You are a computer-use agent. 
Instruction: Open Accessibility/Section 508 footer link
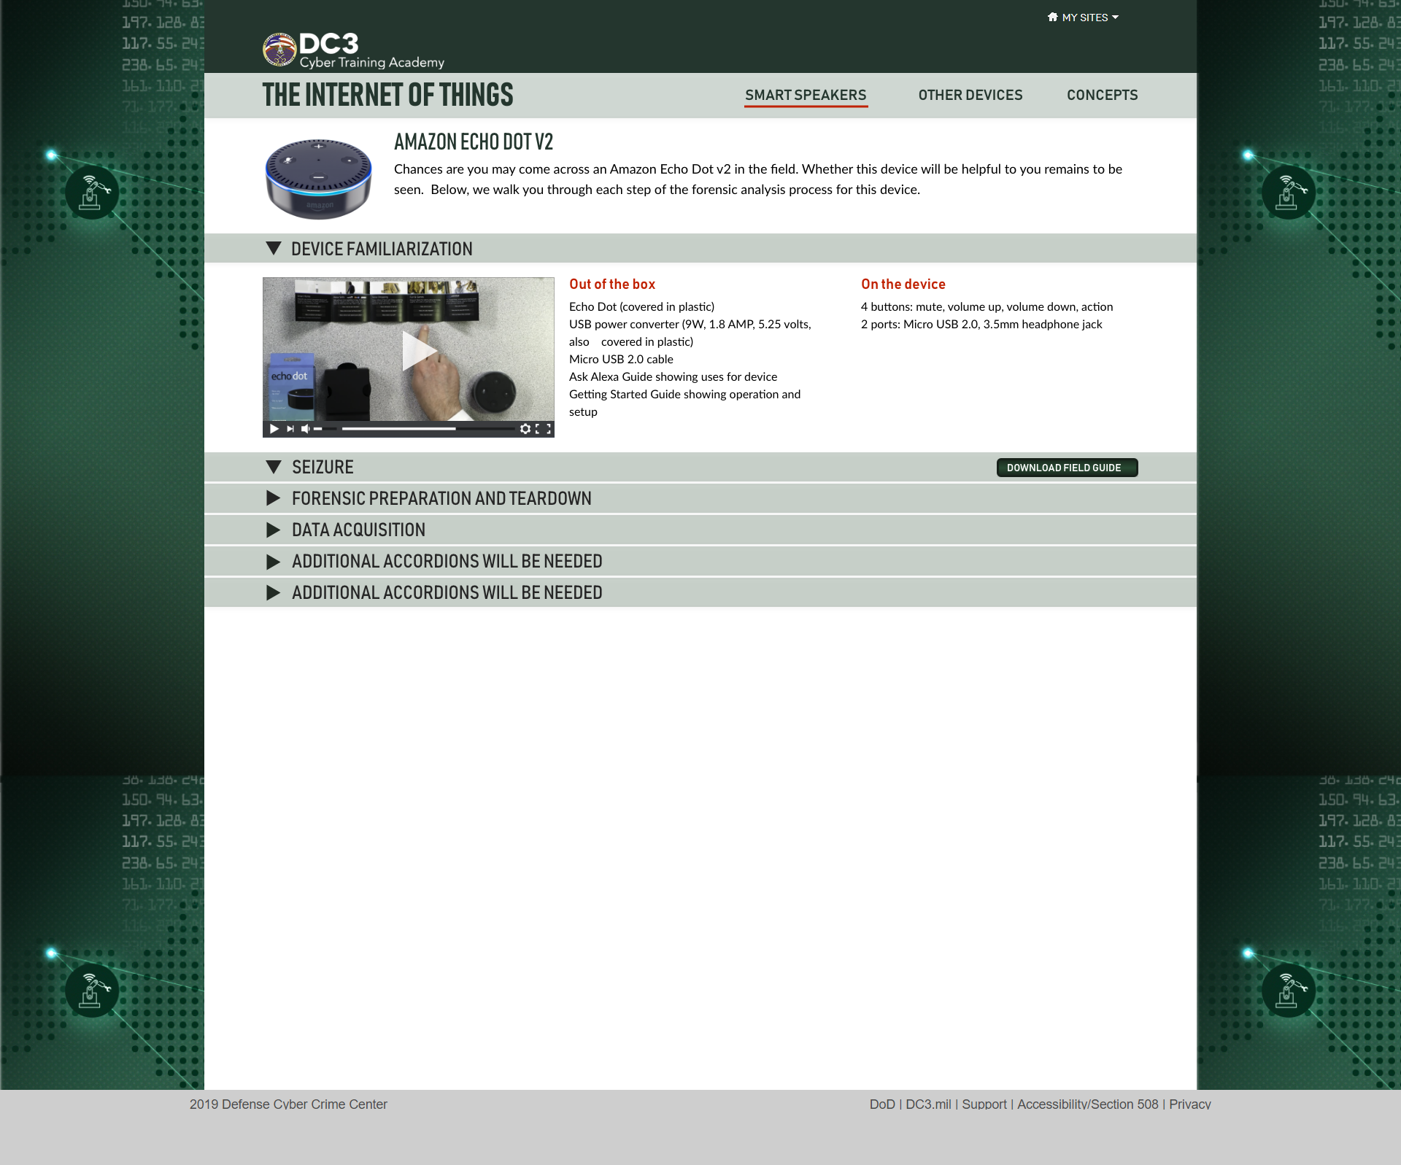(x=1087, y=1104)
